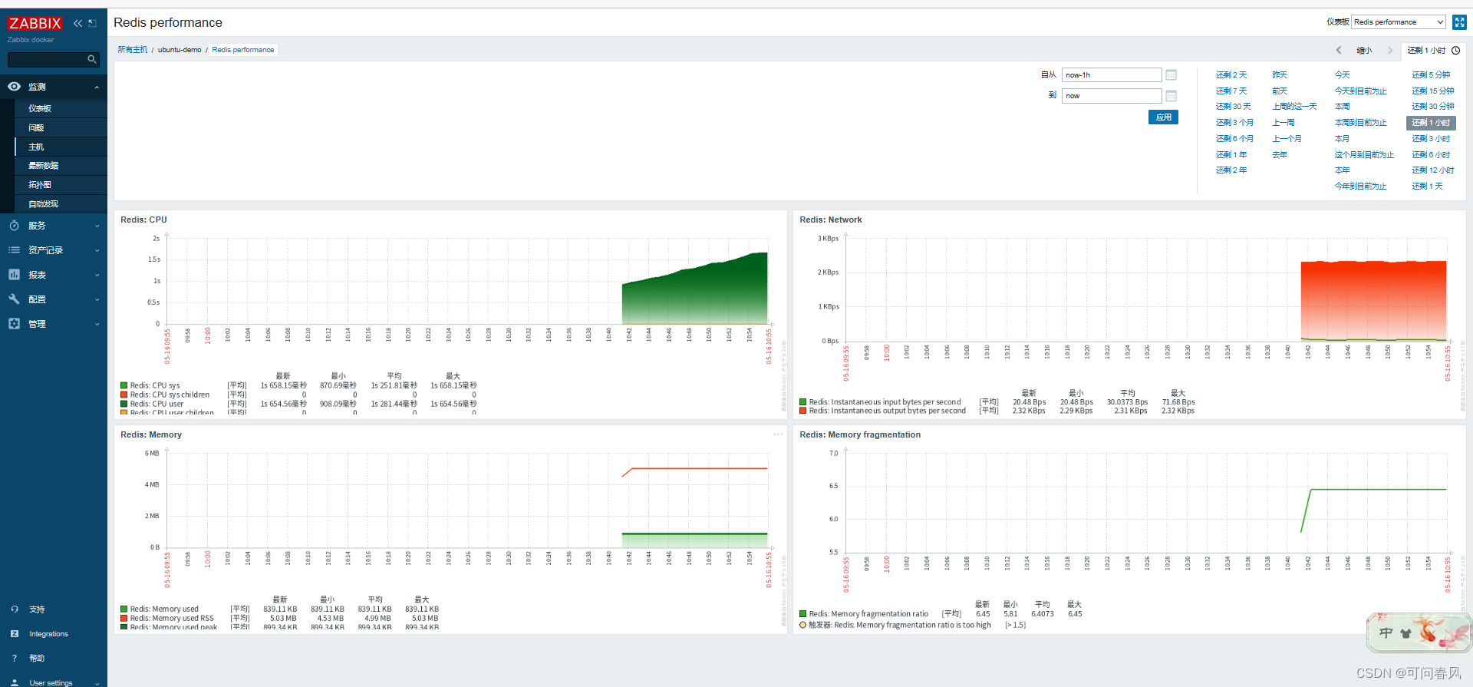Expand the 管理 menu section

point(97,325)
